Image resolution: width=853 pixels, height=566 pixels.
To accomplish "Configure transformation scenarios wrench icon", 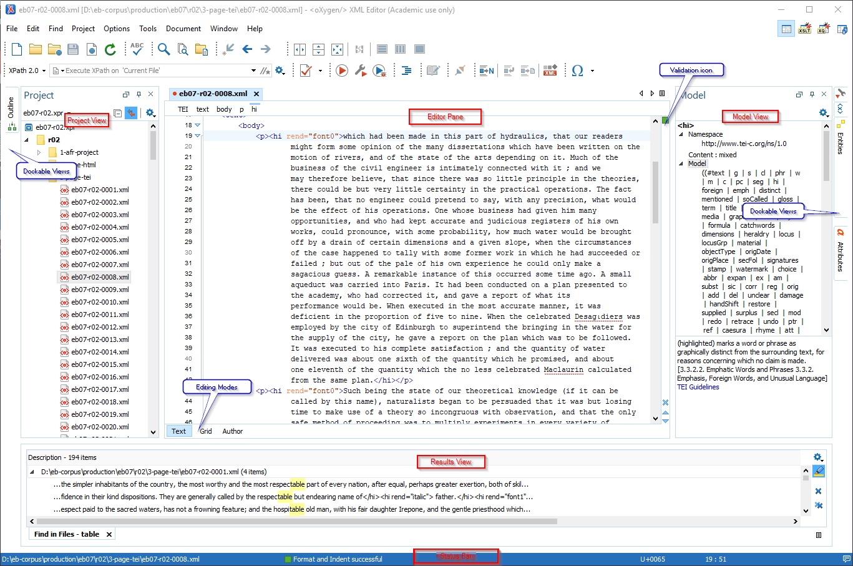I will 361,71.
